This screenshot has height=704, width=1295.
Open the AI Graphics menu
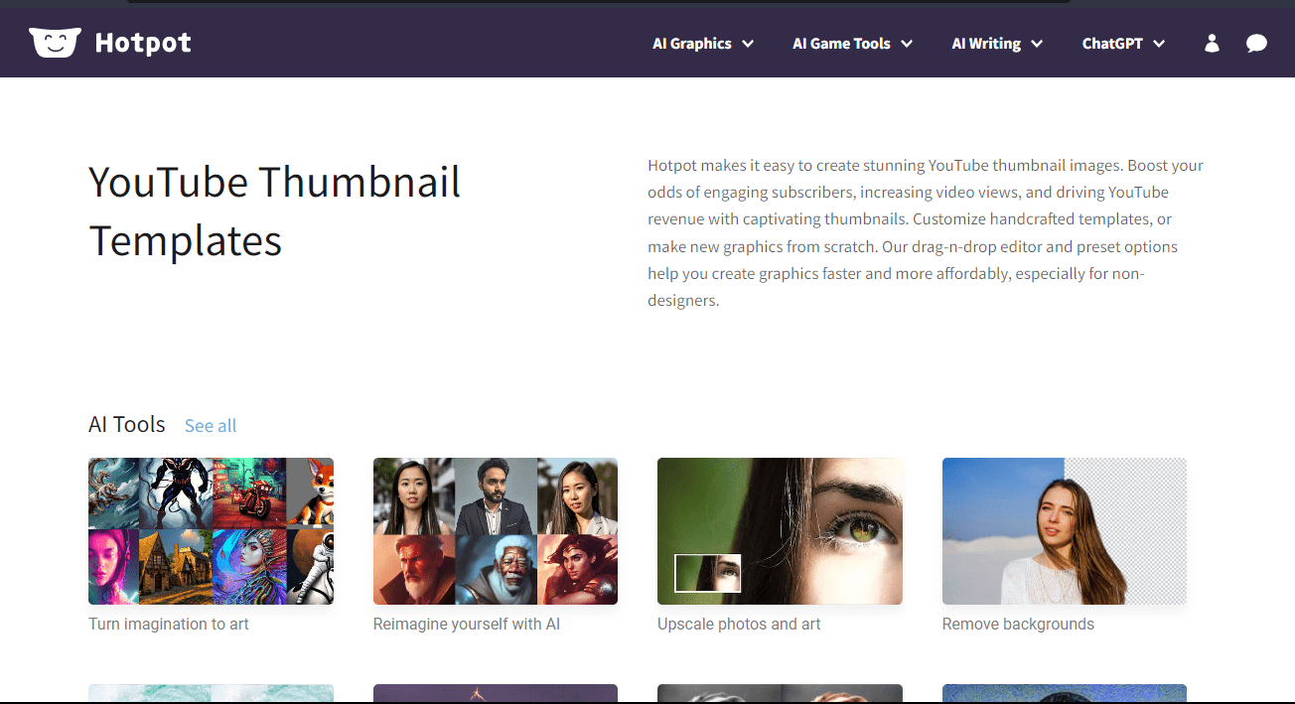[692, 44]
